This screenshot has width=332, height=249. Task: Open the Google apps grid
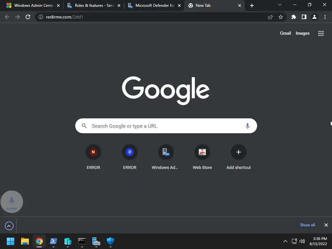(x=321, y=33)
